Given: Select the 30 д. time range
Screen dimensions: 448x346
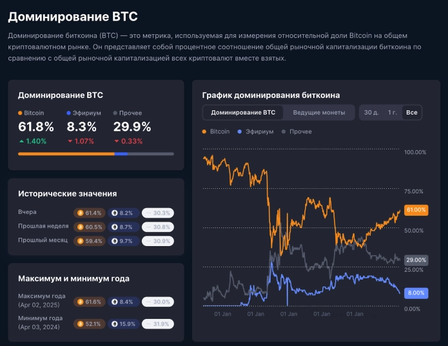Looking at the screenshot, I should click(x=371, y=112).
